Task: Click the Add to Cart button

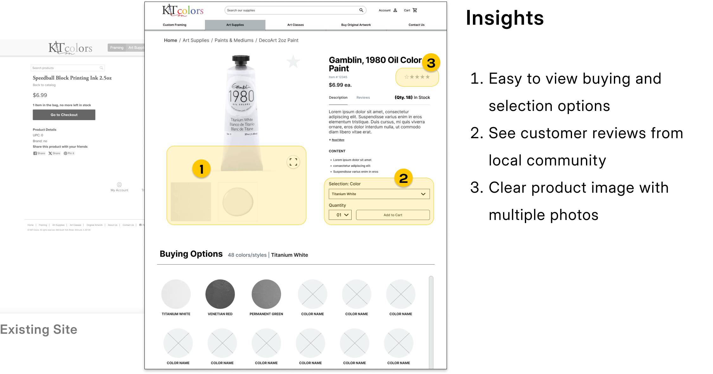Action: coord(393,215)
